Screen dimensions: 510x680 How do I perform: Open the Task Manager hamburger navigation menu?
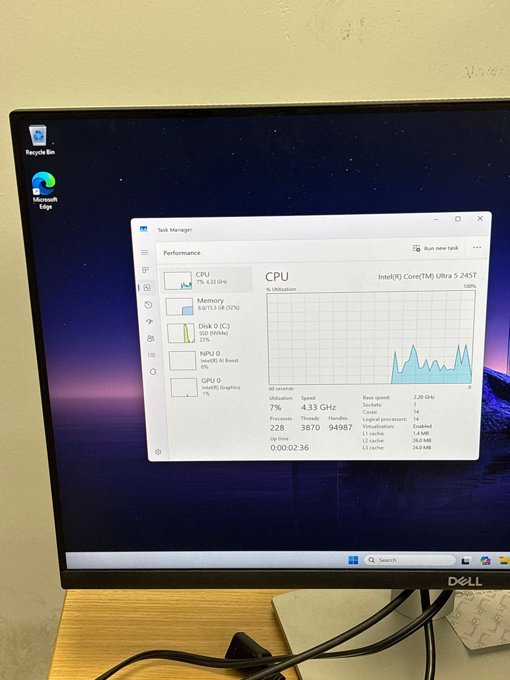point(144,253)
